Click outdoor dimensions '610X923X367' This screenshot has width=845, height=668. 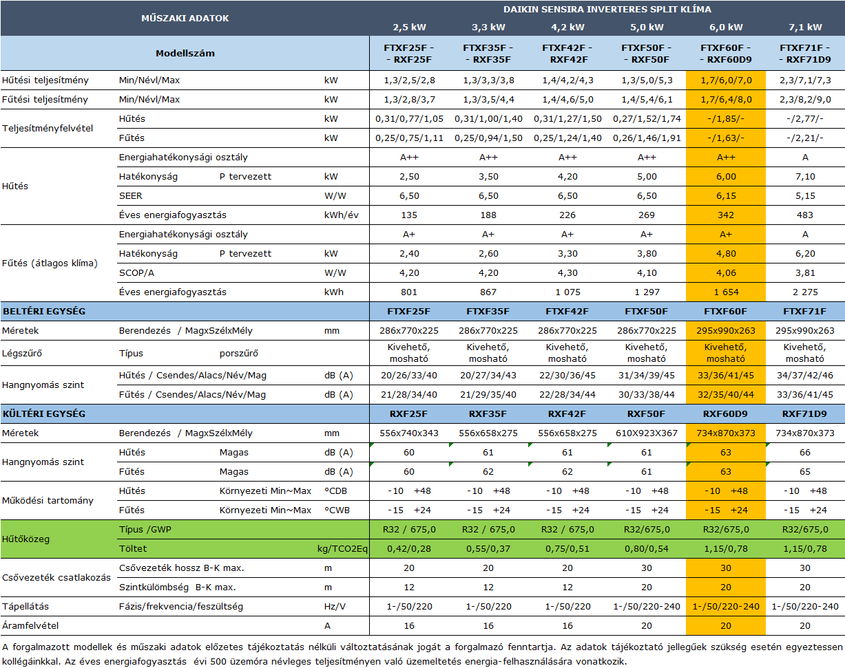pos(647,433)
